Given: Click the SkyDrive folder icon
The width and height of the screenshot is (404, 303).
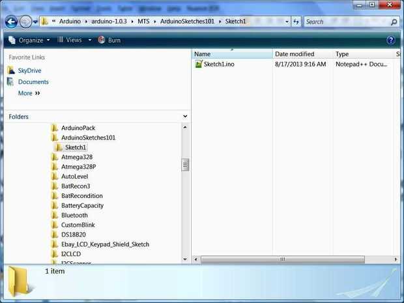Looking at the screenshot, I should [11, 70].
